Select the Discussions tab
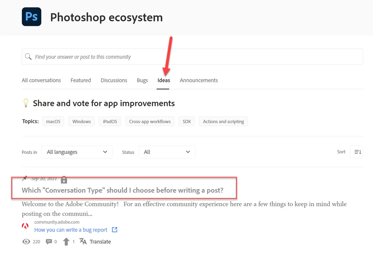Image resolution: width=373 pixels, height=253 pixels. tap(114, 80)
